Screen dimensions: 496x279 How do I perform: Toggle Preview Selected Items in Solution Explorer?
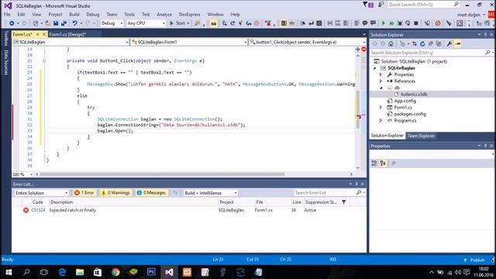tap(458, 44)
